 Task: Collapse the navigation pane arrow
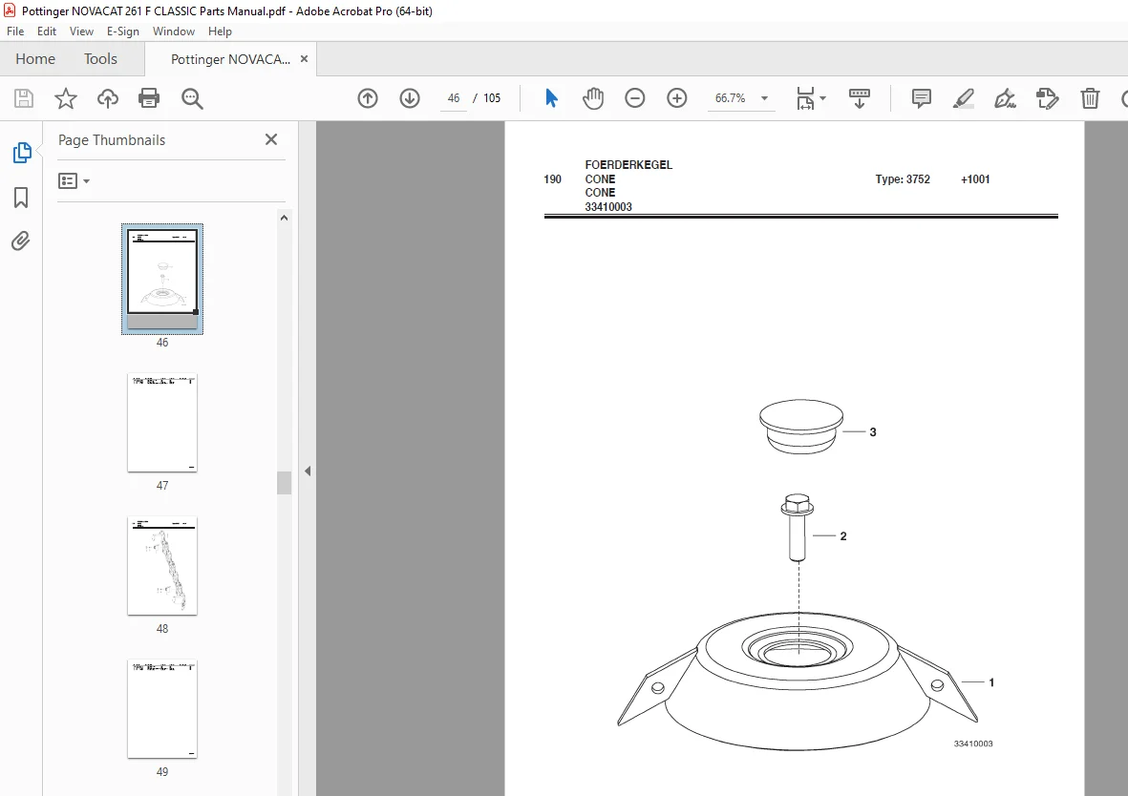(x=308, y=471)
